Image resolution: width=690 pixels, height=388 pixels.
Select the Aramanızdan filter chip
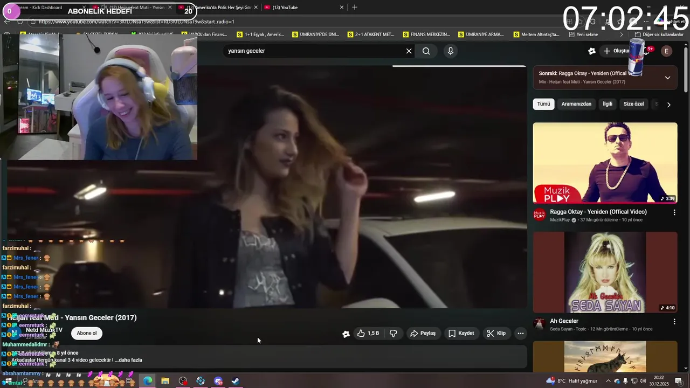(576, 104)
